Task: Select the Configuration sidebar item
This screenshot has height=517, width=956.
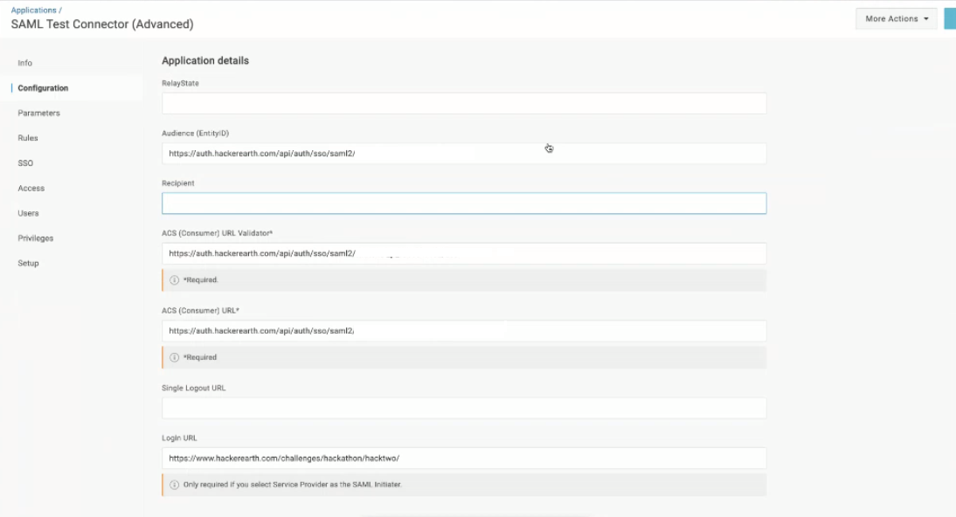Action: [x=43, y=88]
